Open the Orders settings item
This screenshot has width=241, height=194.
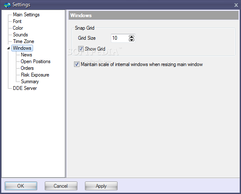(x=27, y=68)
